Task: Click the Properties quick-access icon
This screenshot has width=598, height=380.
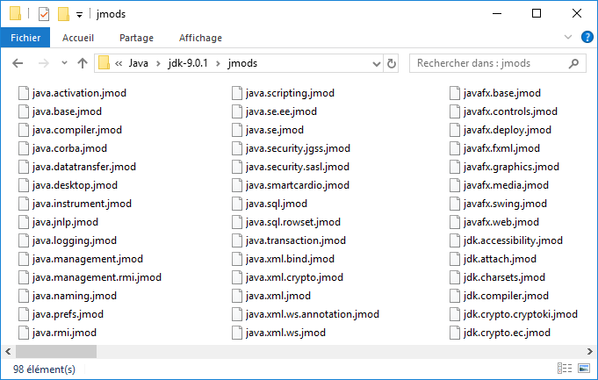Action: (44, 14)
